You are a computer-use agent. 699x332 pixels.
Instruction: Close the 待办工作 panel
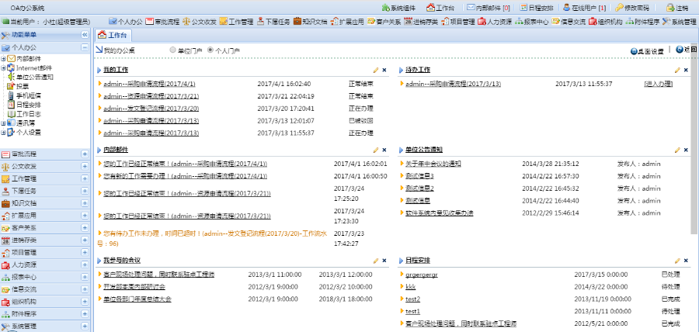686,70
